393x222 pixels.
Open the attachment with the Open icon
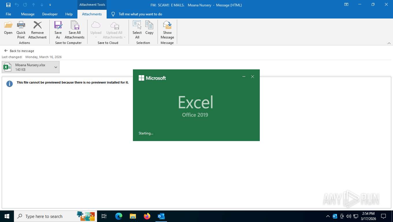pos(8,28)
